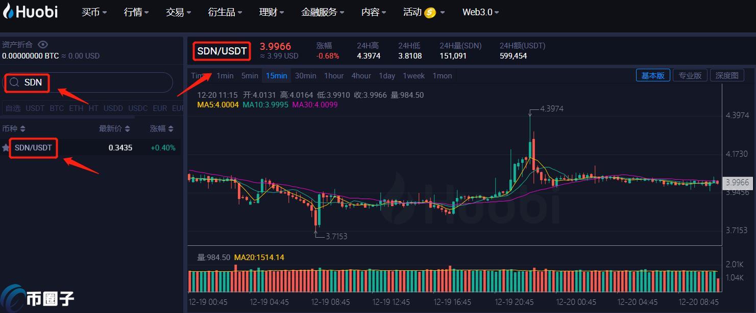Select the 1day chart interval tab
756x313 pixels.
click(x=386, y=76)
